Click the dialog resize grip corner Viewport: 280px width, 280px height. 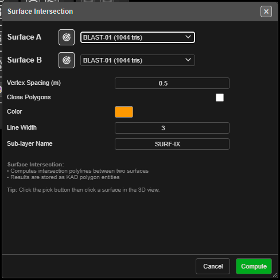[x=275, y=275]
